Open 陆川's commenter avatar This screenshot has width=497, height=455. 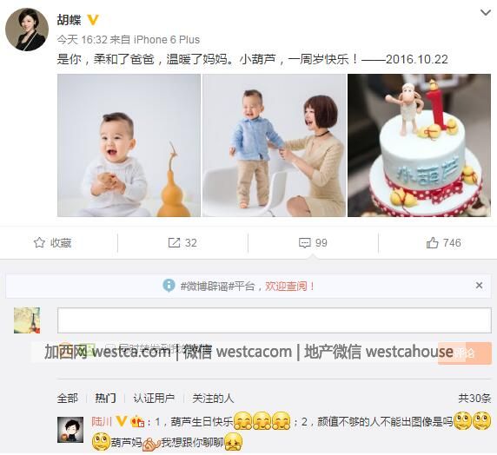70,430
